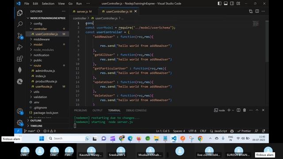Kill terminal with trash icon

point(245,110)
